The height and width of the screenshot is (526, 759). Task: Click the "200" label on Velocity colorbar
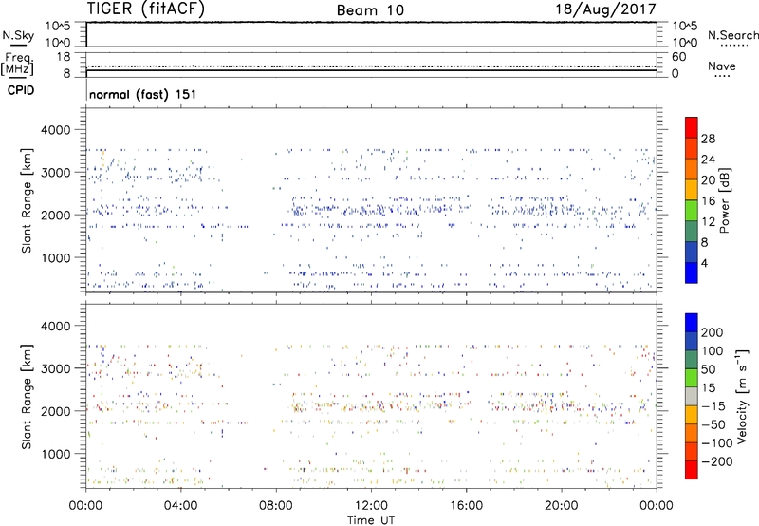click(x=713, y=332)
